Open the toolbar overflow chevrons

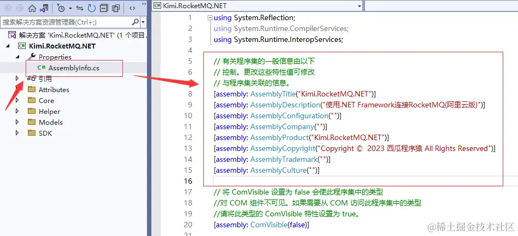coord(144,4)
